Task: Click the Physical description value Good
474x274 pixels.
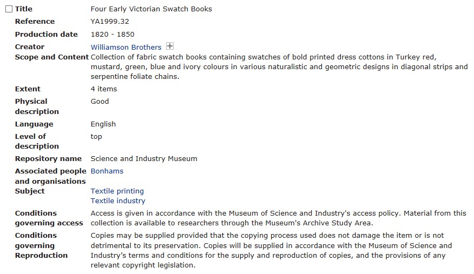Action: coord(100,102)
